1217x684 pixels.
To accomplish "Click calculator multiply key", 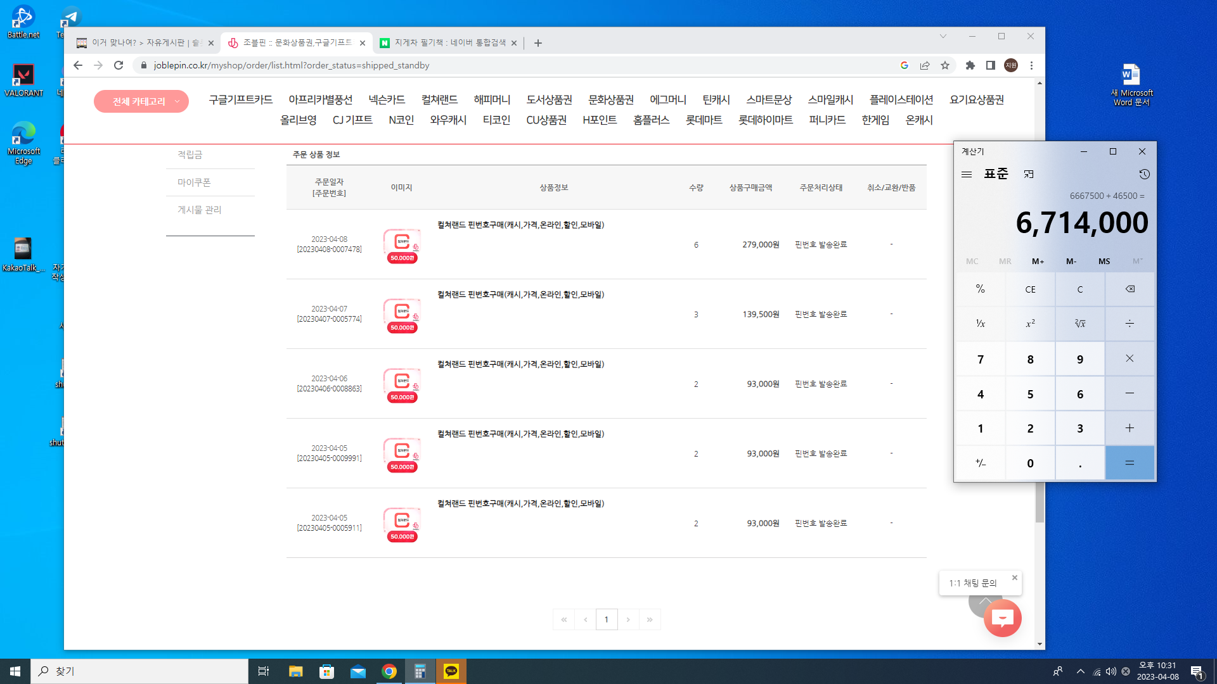I will [1130, 358].
